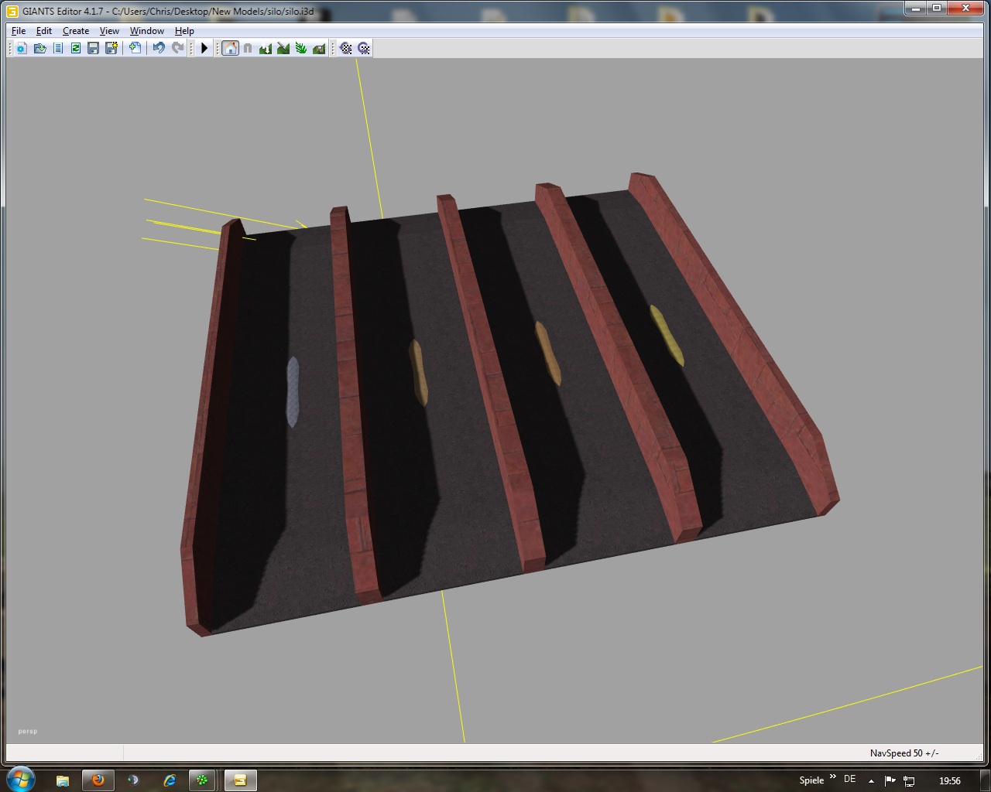Viewport: 991px width, 792px height.
Task: Open the Window menu
Action: pyautogui.click(x=147, y=31)
